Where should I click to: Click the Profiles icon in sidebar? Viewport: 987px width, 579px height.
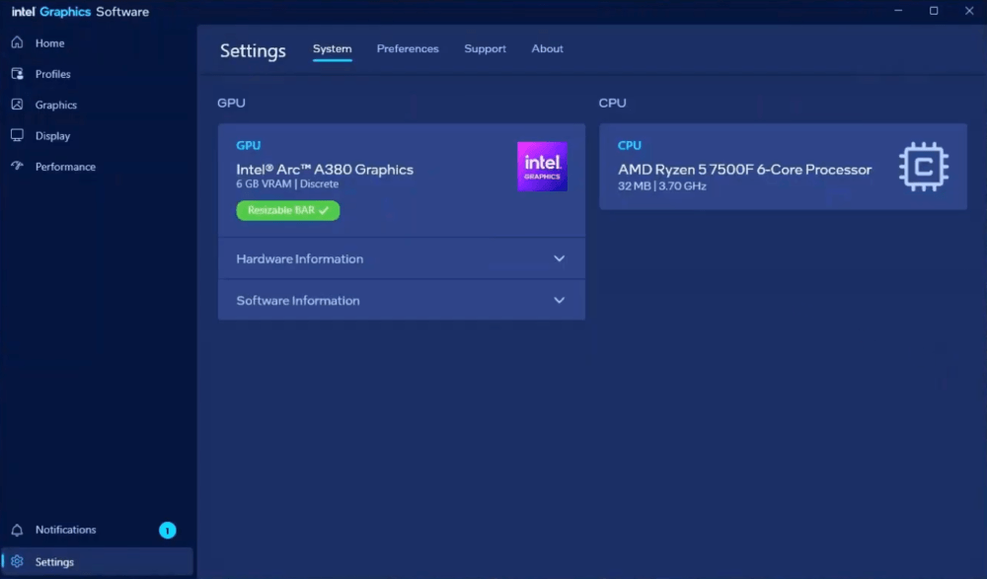point(17,74)
